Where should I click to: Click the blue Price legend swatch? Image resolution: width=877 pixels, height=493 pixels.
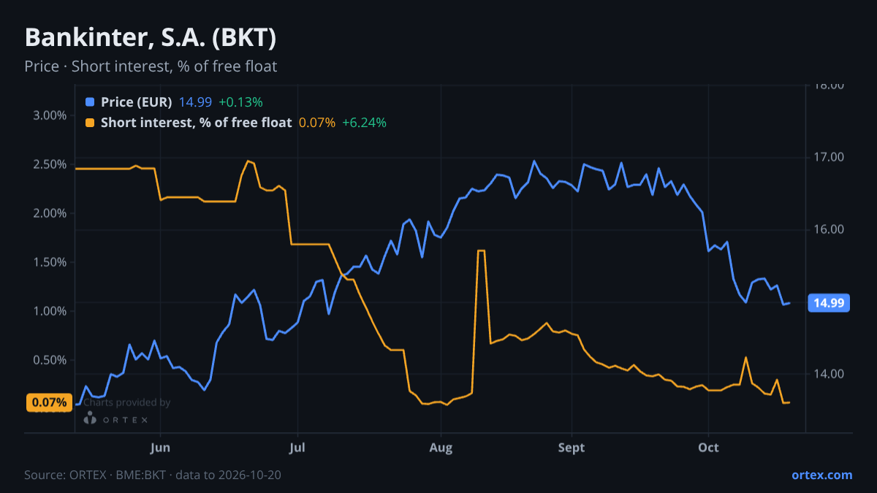click(x=90, y=102)
